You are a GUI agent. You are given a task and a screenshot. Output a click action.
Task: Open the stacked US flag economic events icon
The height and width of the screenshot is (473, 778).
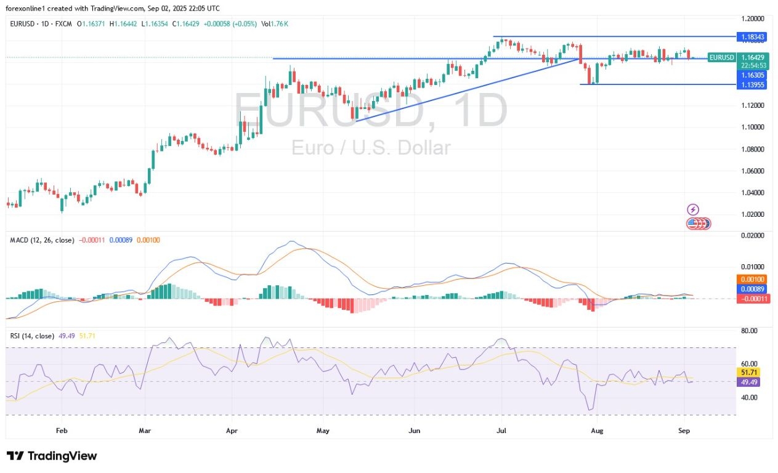pyautogui.click(x=697, y=224)
